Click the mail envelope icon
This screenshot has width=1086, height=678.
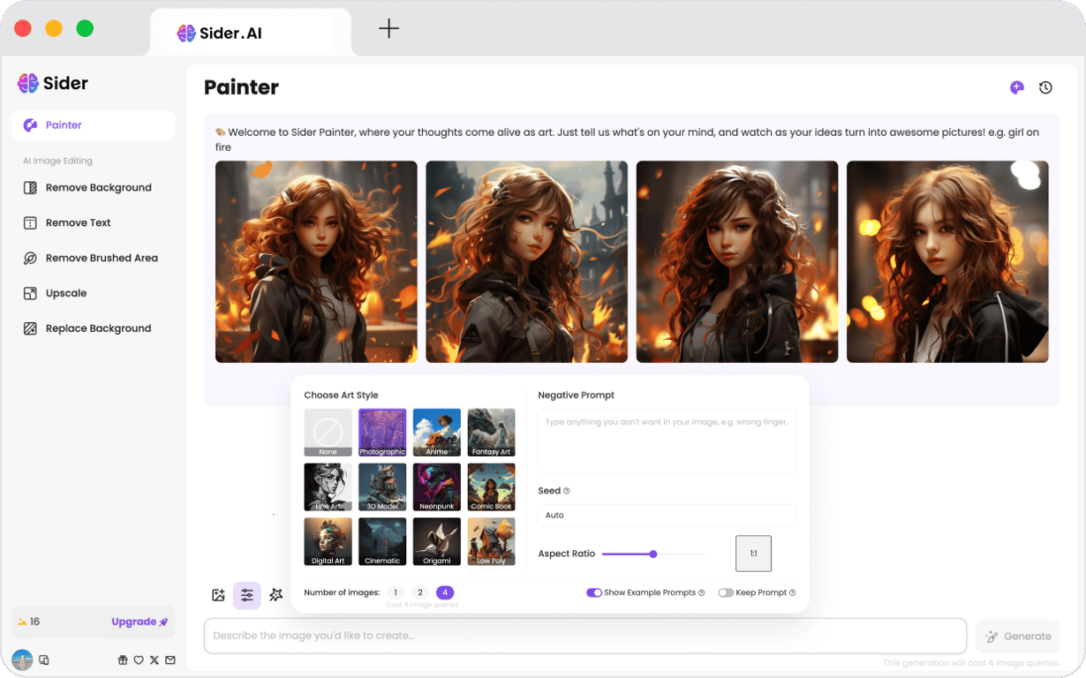(170, 659)
